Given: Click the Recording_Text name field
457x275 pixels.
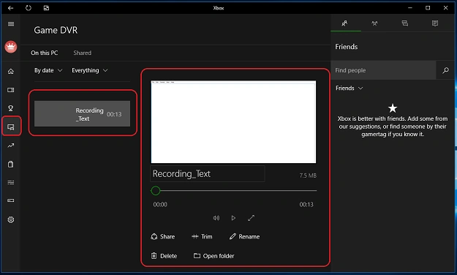Looking at the screenshot, I should (208, 174).
